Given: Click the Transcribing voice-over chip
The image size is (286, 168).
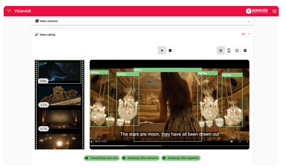Looking at the screenshot, I should coord(101,158).
